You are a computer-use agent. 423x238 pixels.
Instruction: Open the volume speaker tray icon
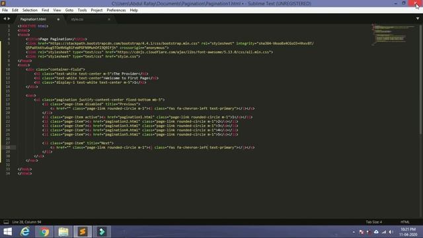coord(391,232)
